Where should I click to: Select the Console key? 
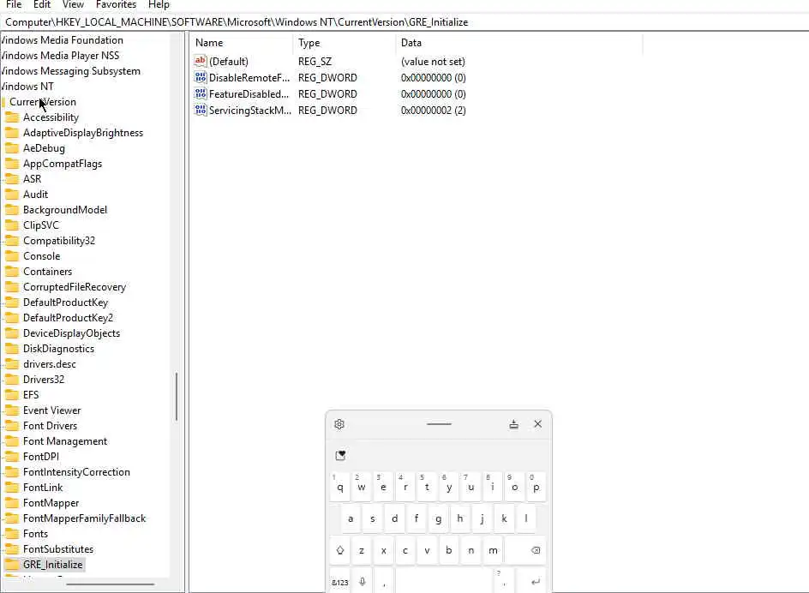tap(41, 256)
